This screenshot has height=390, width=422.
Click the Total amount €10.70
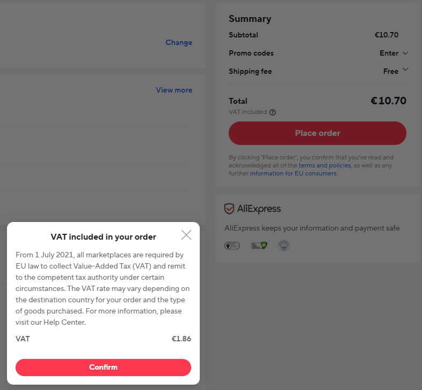pos(388,101)
